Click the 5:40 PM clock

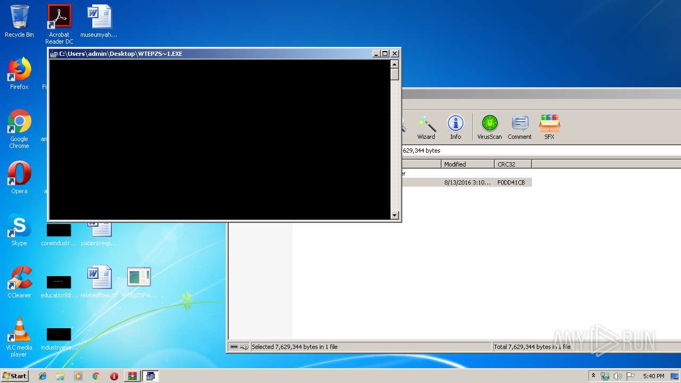[x=653, y=376]
